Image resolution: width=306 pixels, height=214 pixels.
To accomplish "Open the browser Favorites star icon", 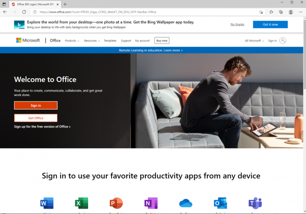I will pyautogui.click(x=271, y=12).
